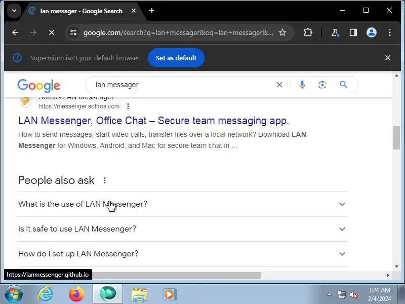Click the scrollbar up arrow

point(396,75)
